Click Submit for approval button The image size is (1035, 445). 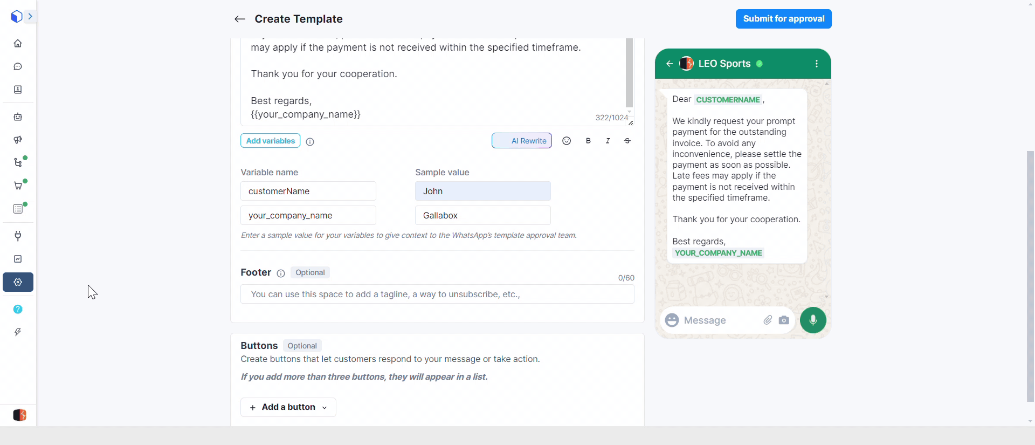[783, 19]
